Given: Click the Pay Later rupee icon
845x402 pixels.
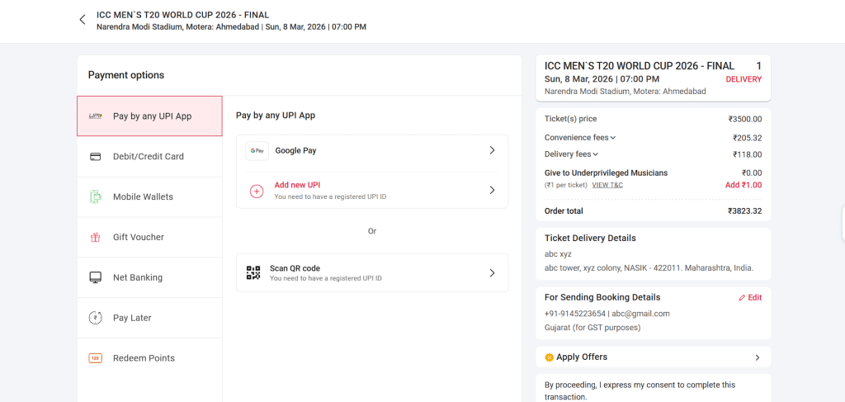Looking at the screenshot, I should (96, 318).
